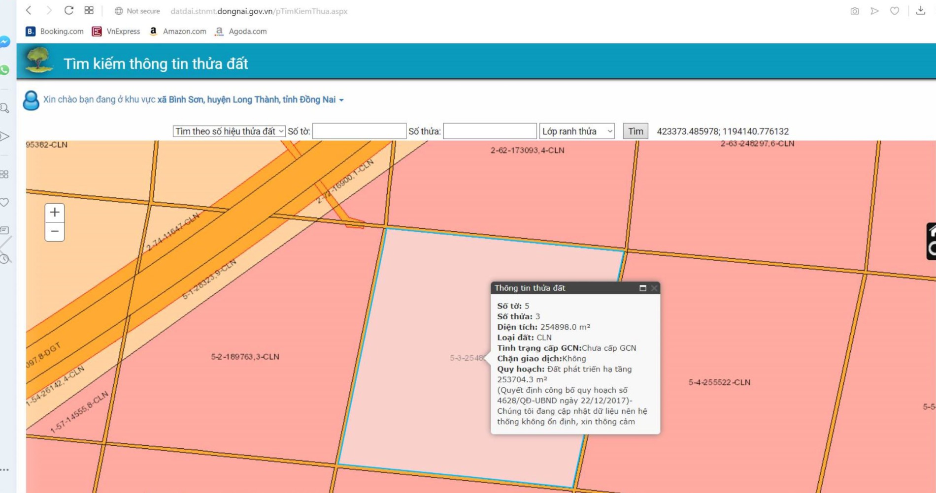Click coordinates text 423373.485978; 1194140.776132
This screenshot has width=936, height=493.
pos(723,131)
